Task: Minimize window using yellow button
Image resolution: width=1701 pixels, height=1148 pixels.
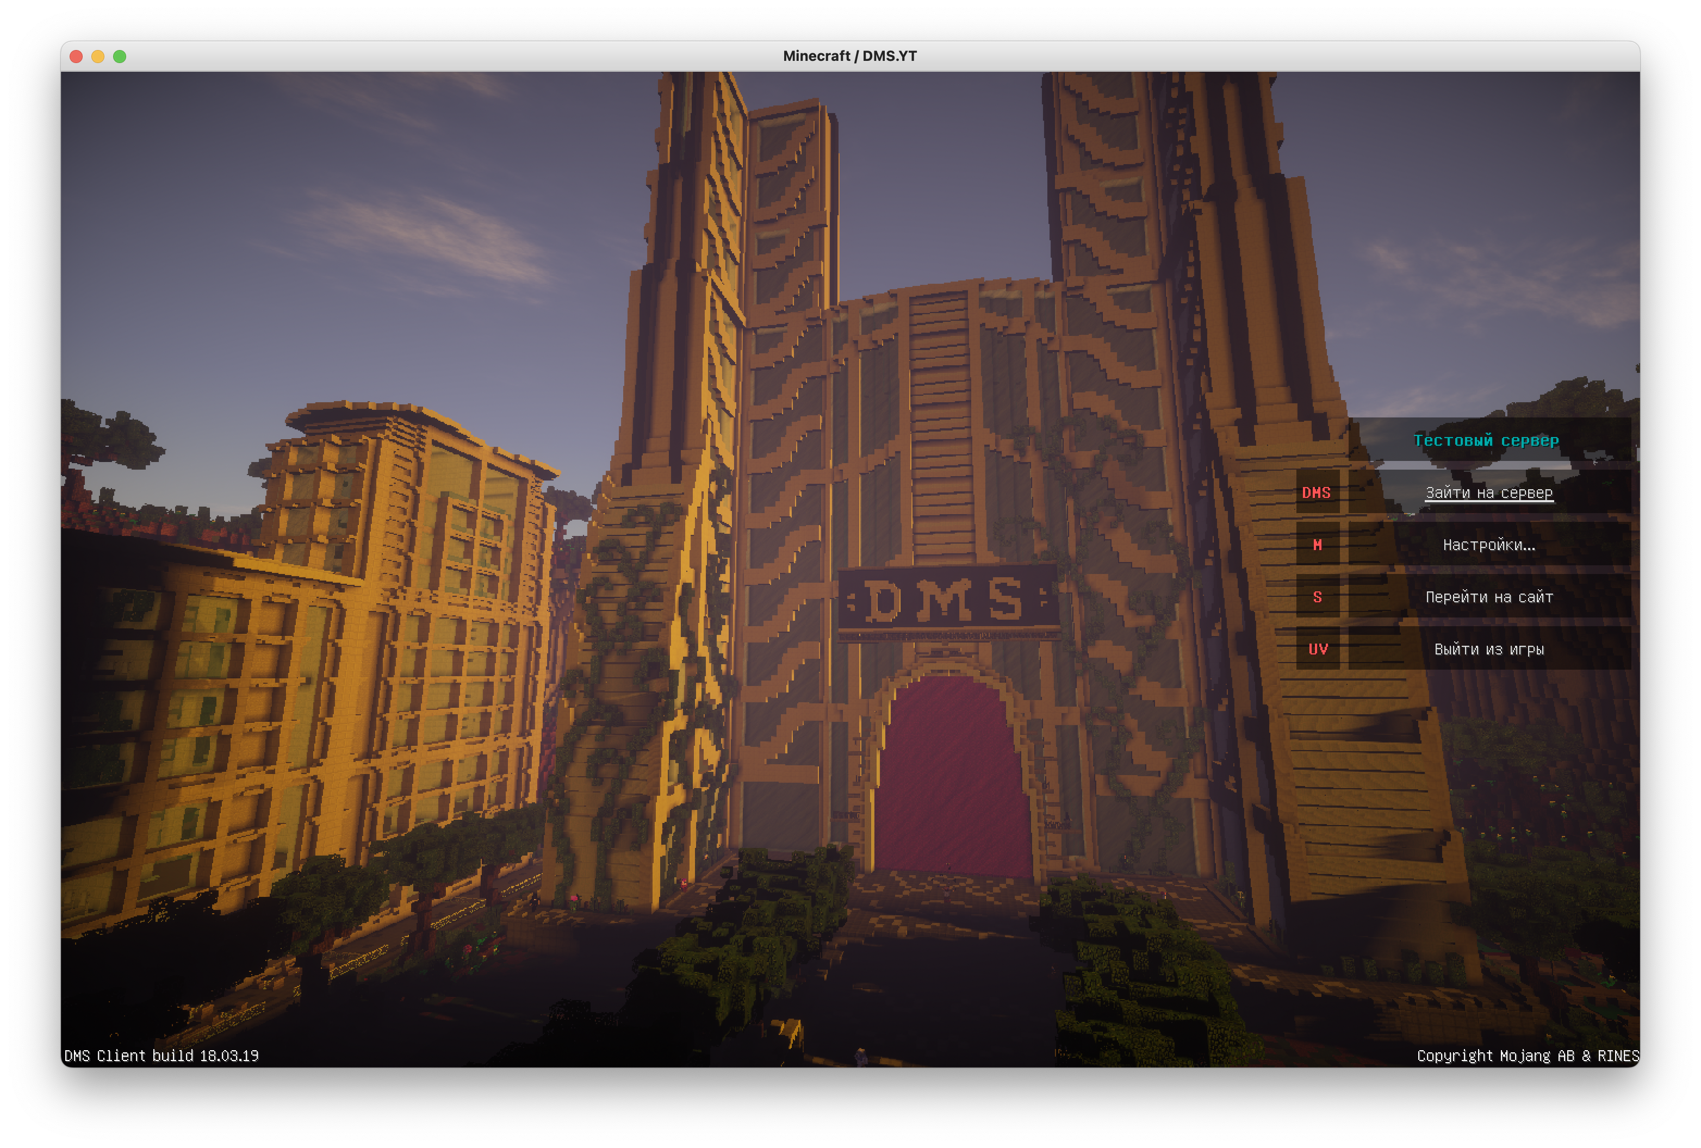Action: pyautogui.click(x=98, y=57)
